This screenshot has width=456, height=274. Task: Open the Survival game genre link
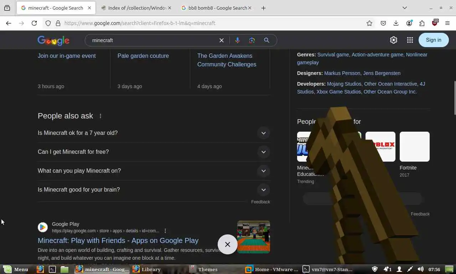(333, 55)
